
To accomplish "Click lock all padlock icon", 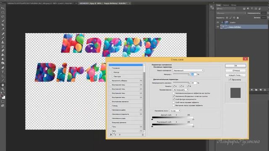I will tap(237, 18).
